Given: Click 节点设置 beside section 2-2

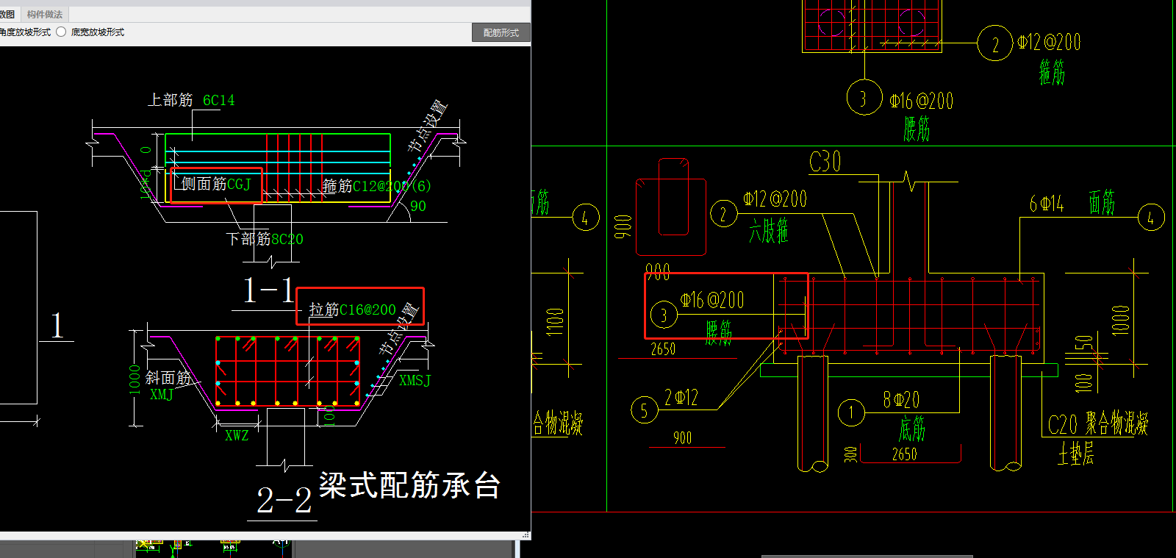Looking at the screenshot, I should [398, 329].
